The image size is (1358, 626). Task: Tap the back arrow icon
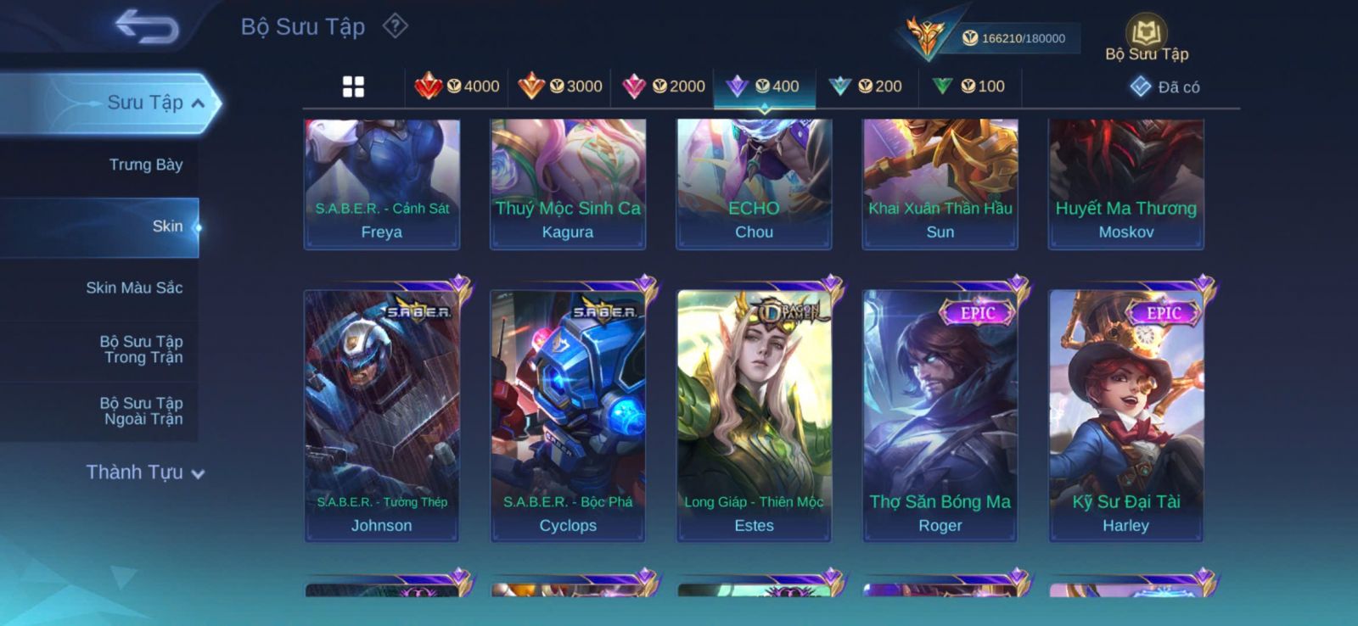pyautogui.click(x=148, y=25)
